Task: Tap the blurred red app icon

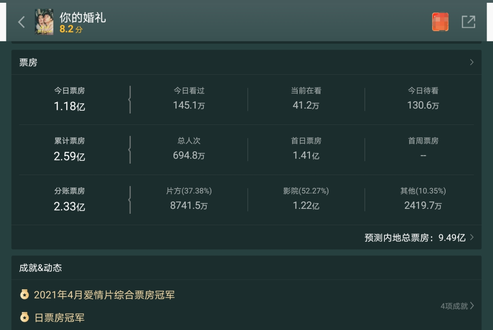Action: 440,22
